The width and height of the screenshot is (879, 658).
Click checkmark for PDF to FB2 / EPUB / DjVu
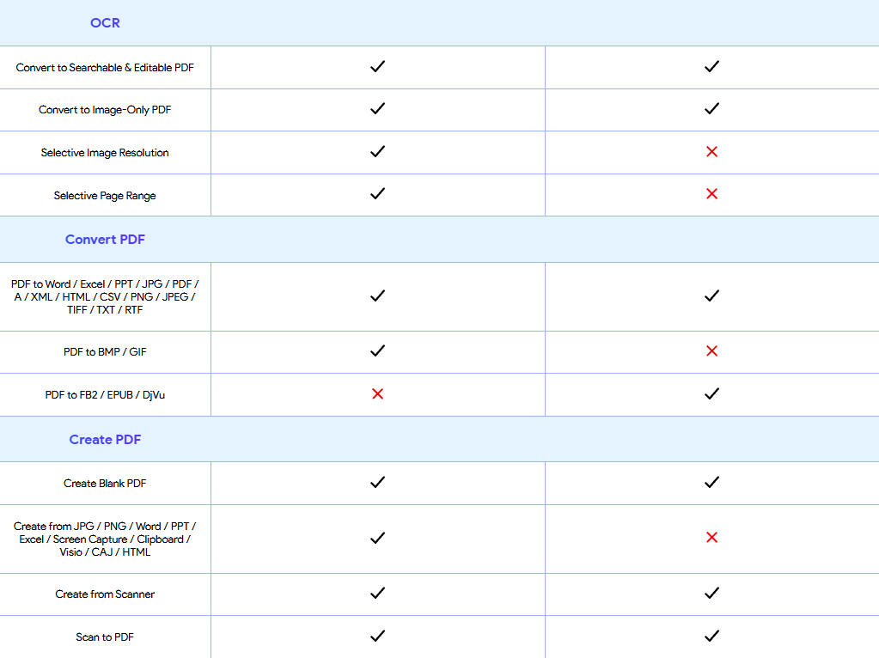[x=712, y=394]
